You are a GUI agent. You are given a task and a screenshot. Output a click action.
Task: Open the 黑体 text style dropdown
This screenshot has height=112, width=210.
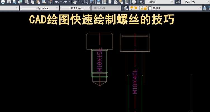[x=159, y=2]
